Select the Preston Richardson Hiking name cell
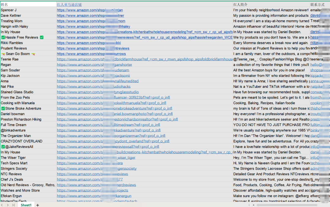Image resolution: width=330 pixels, height=207 pixels. click(x=28, y=119)
